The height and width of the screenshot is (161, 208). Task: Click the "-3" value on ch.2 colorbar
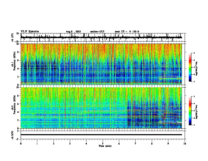194,97
